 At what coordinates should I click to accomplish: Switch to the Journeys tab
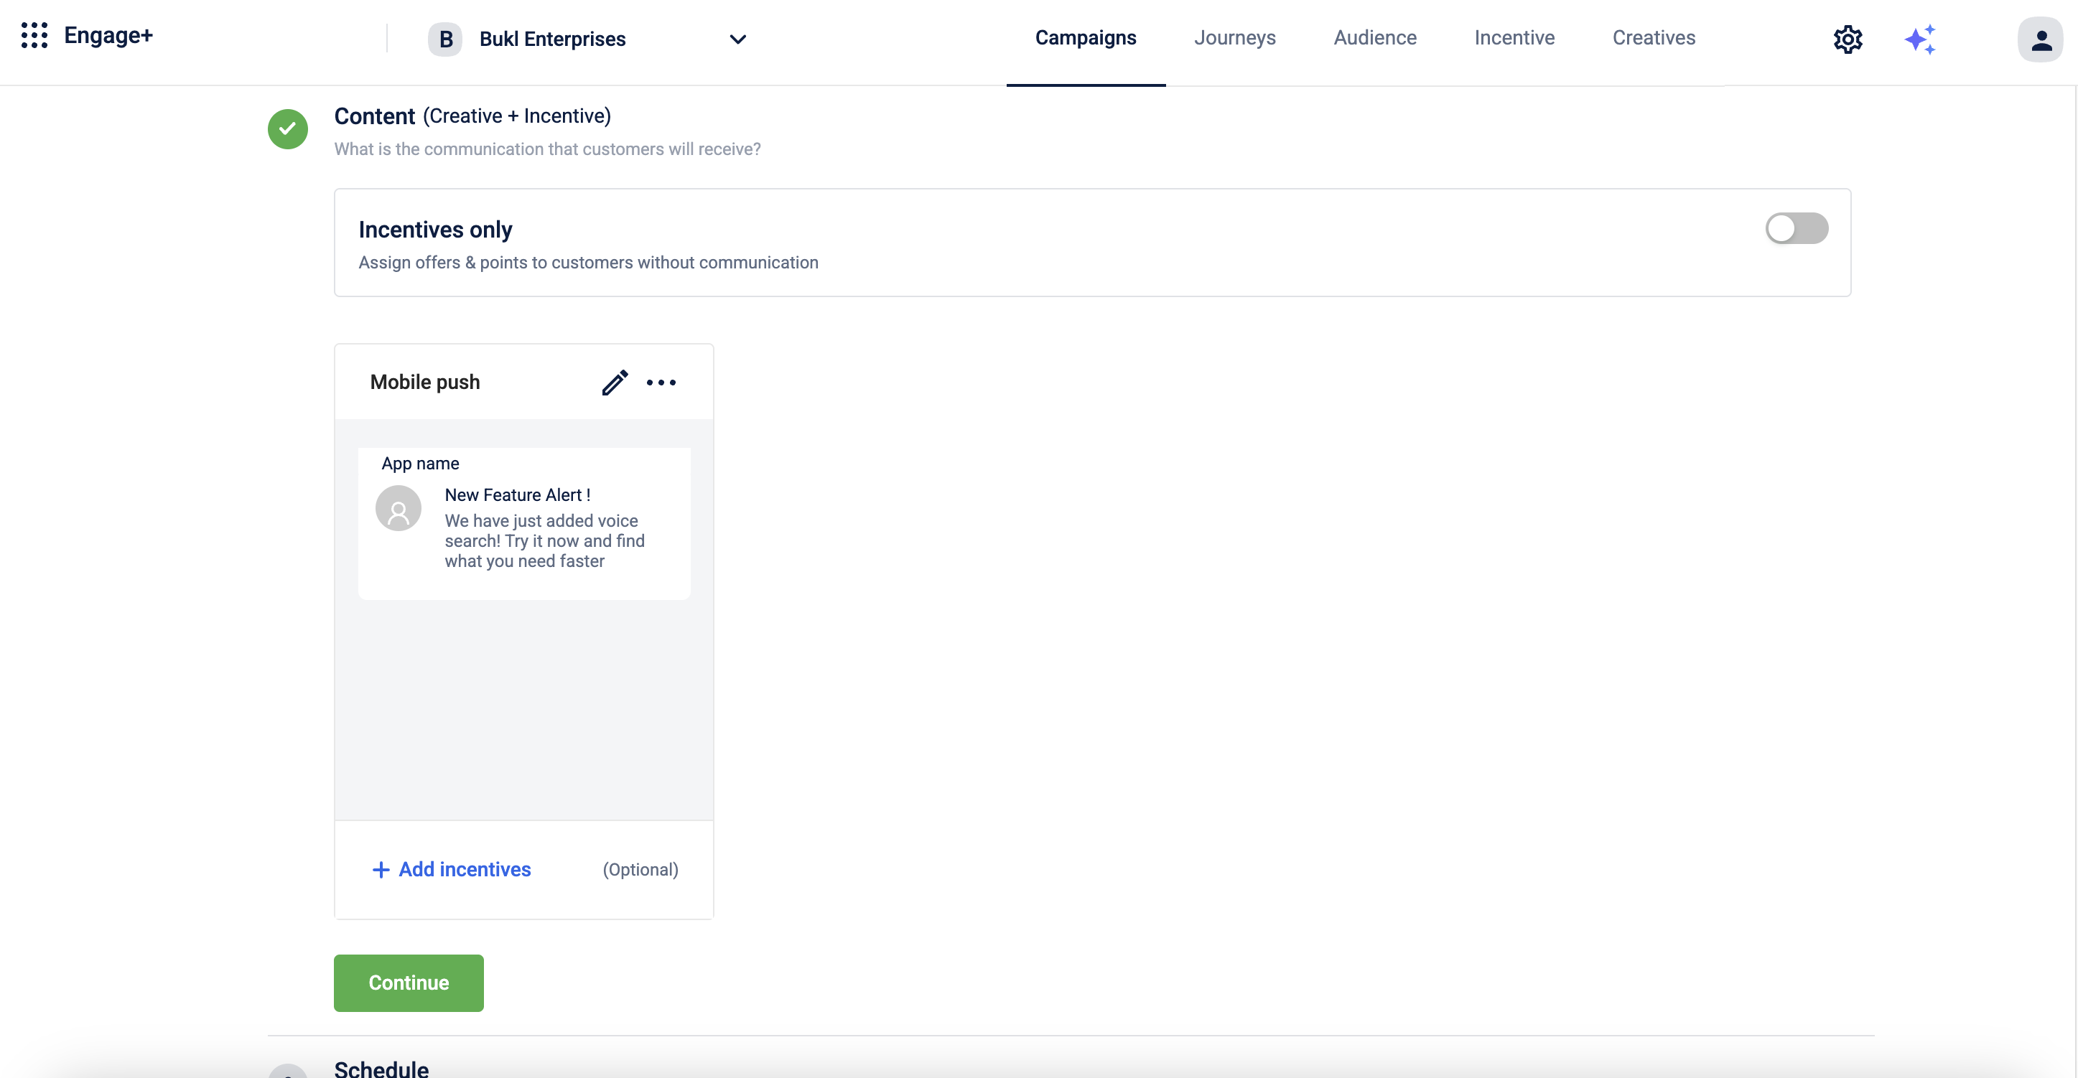tap(1234, 38)
